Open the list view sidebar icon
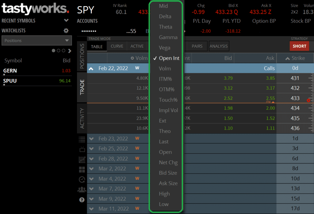Viewport: 314px width, 214px height. 82,139
